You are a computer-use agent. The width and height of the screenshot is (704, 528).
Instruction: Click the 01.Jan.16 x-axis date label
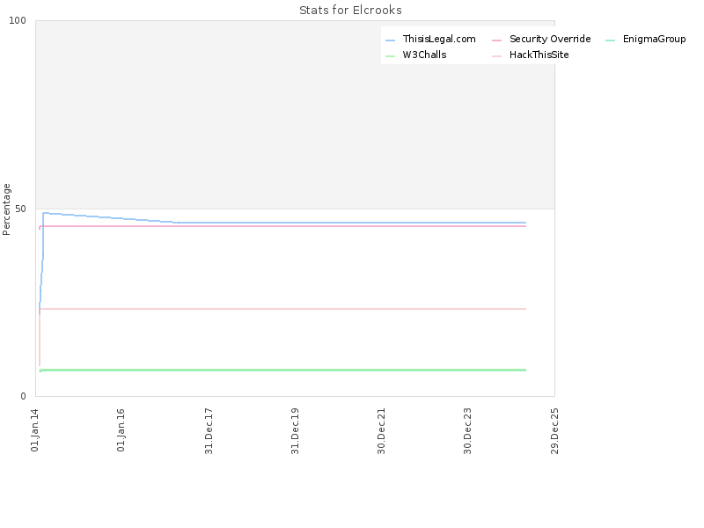[x=121, y=429]
